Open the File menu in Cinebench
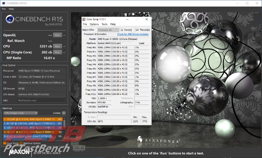The height and width of the screenshot is (158, 262). pos(4,9)
